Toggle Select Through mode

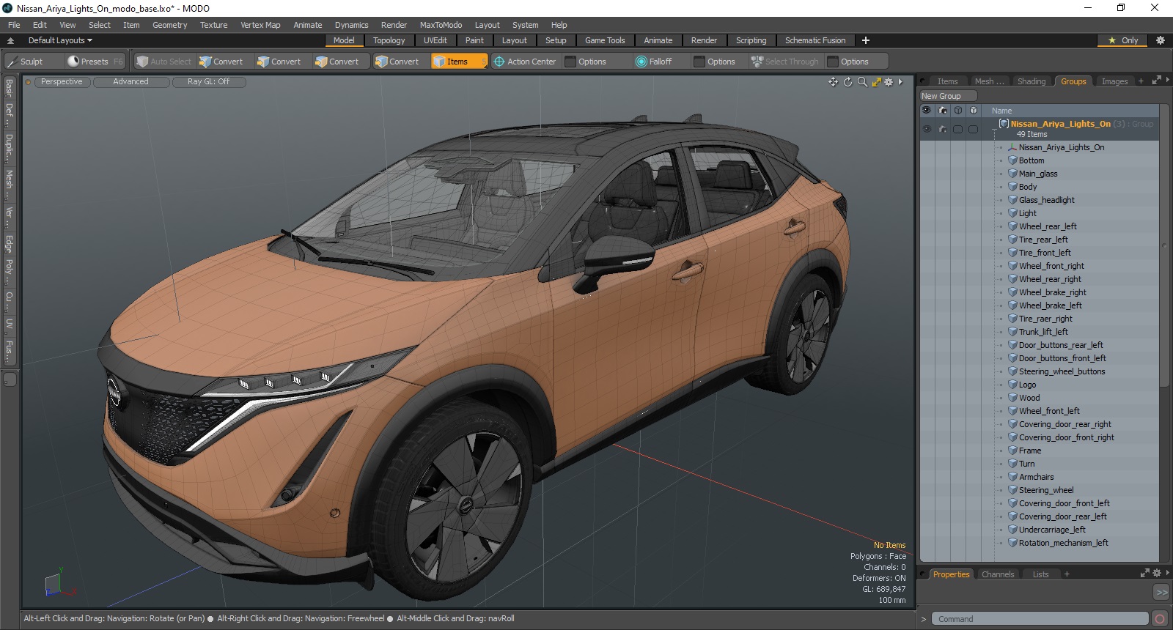coord(785,62)
